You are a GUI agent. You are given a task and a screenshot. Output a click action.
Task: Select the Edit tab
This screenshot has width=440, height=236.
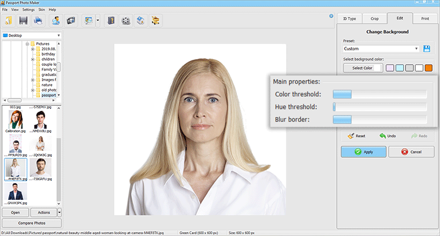(x=400, y=18)
